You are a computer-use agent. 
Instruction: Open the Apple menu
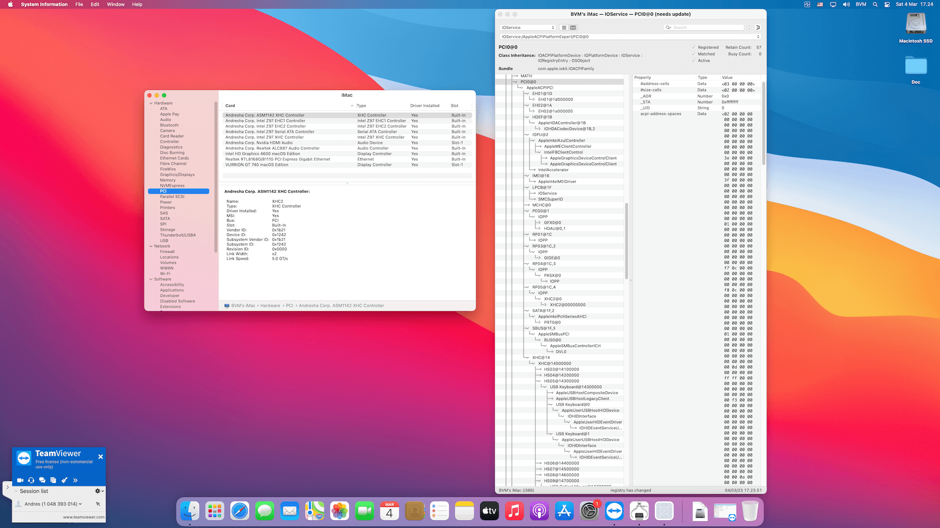pos(10,4)
